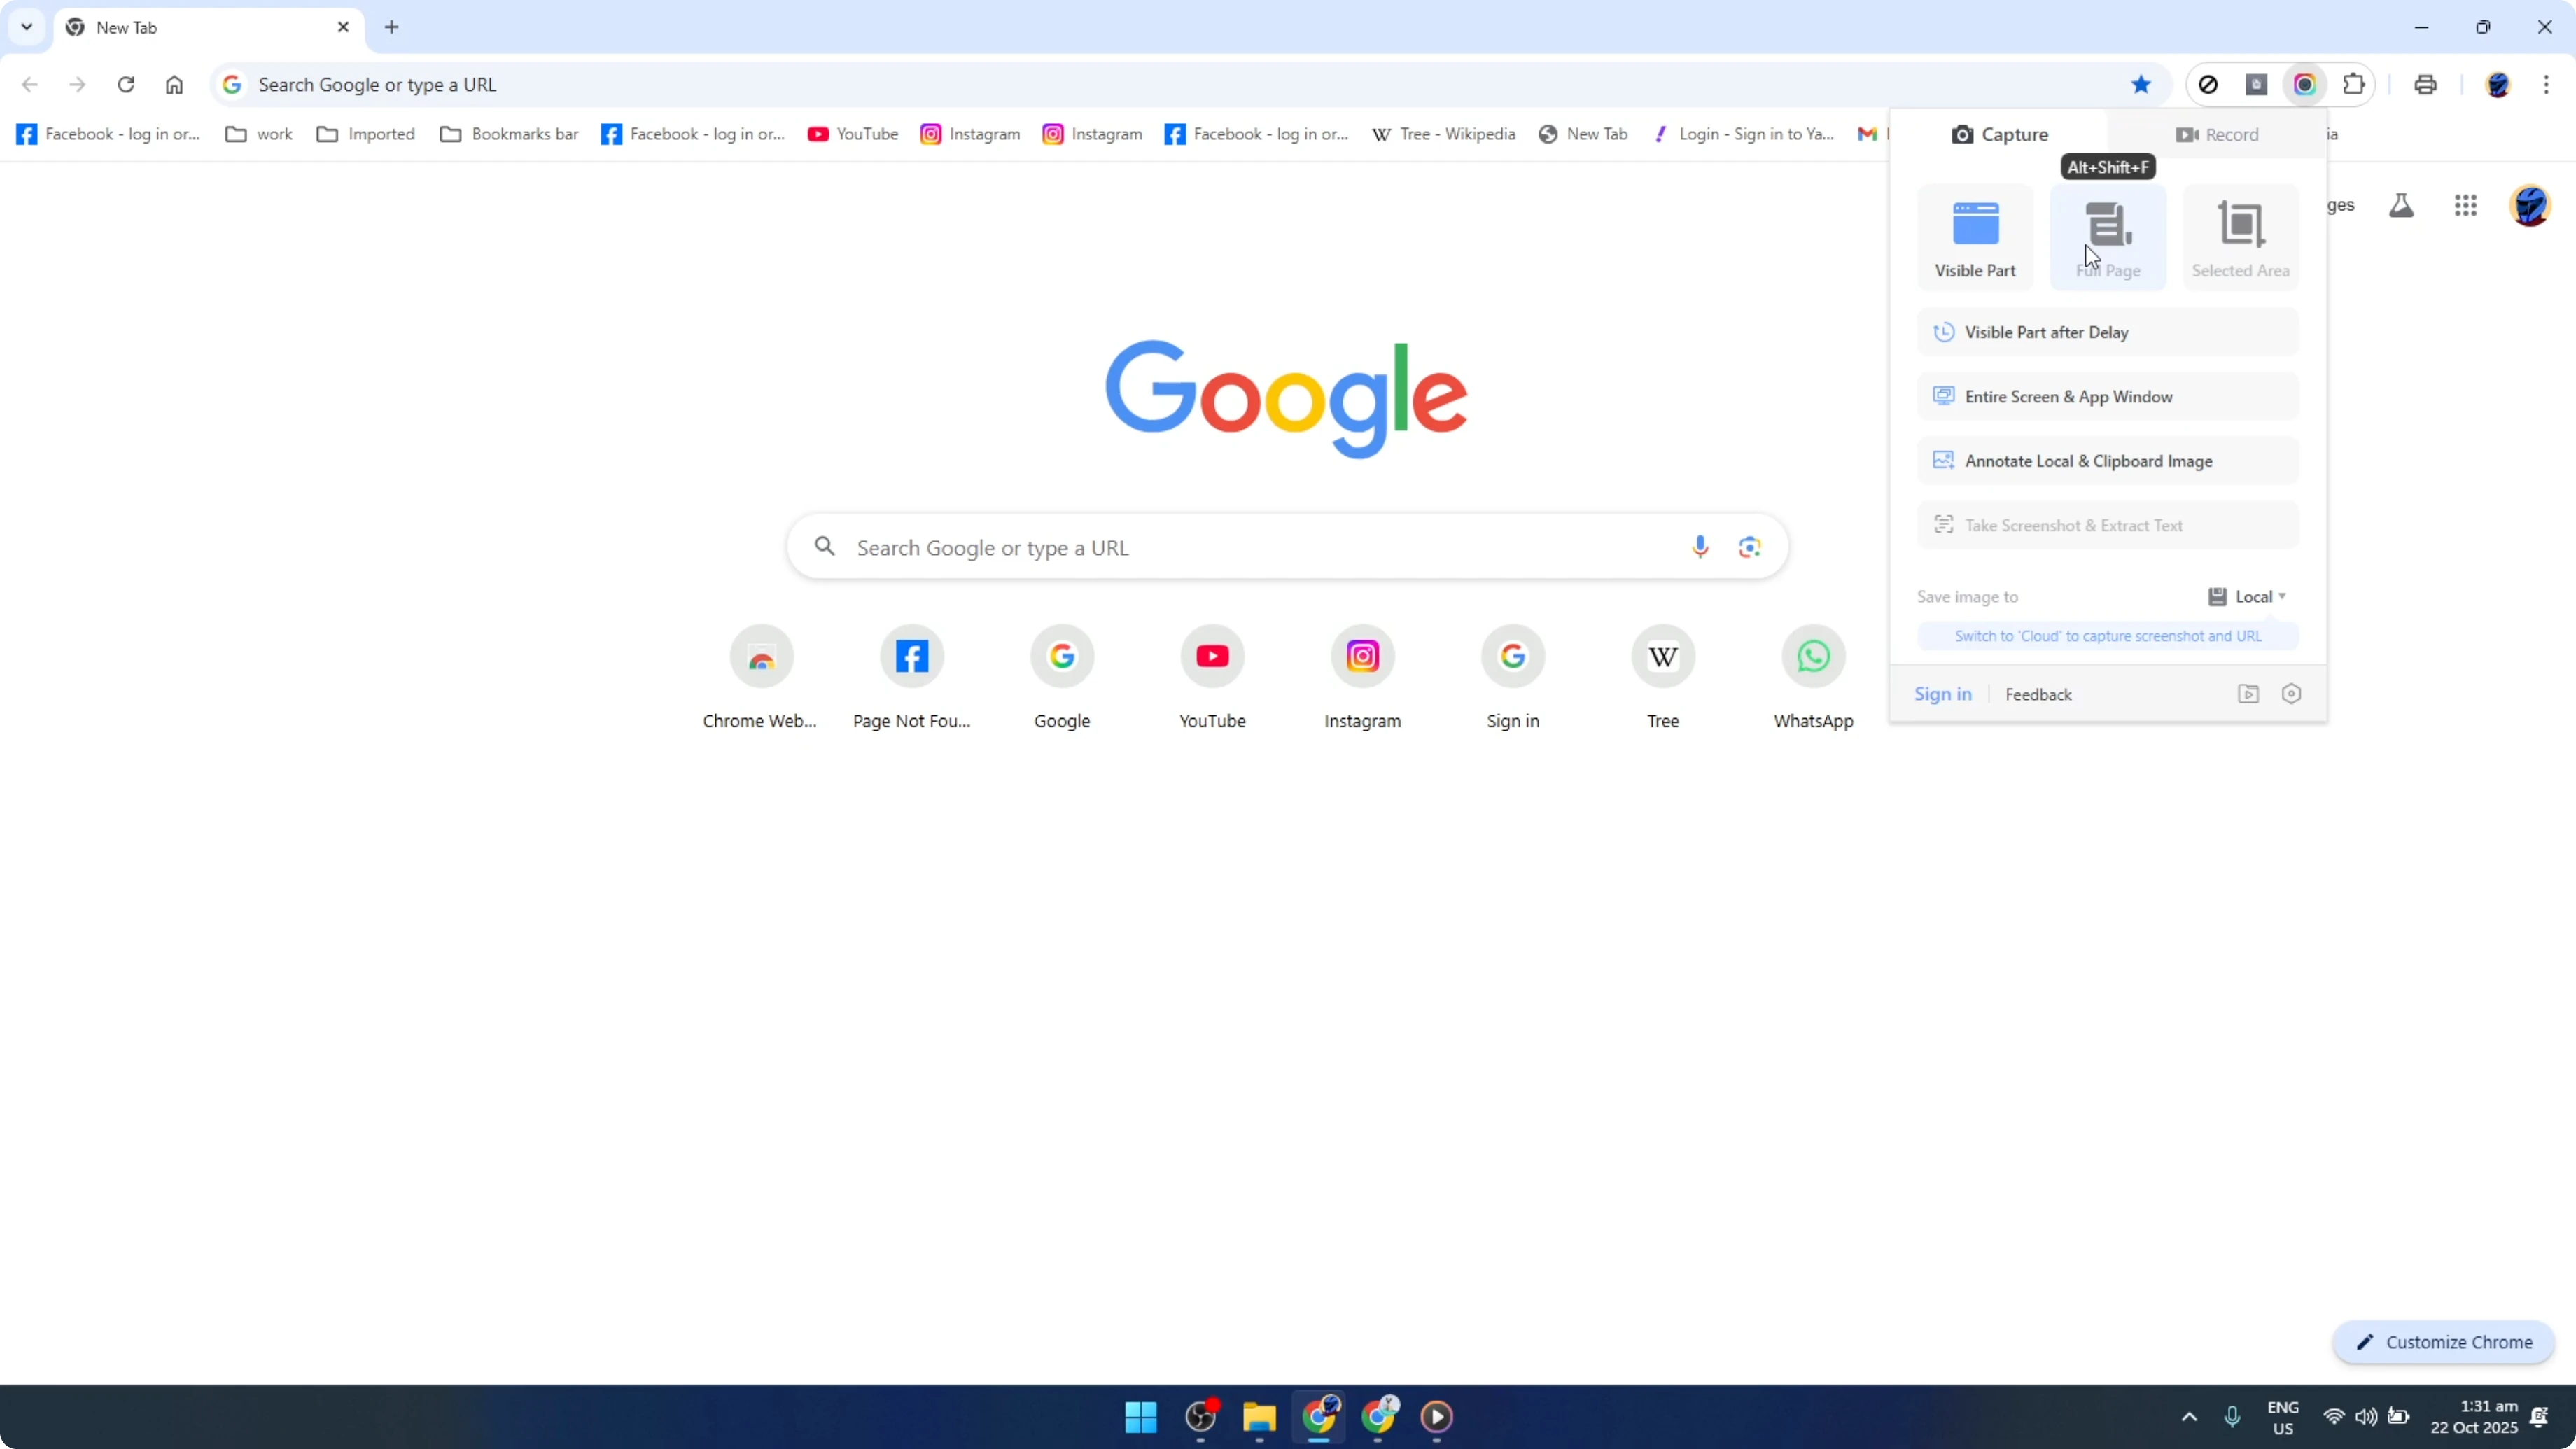Click inside the Google search field
The image size is (2576, 1449).
click(x=1200, y=547)
